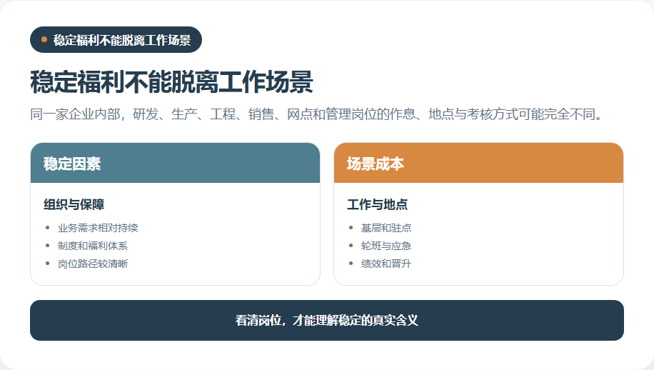
Task: Select the bullet 基层和驻点
Action: click(x=386, y=228)
